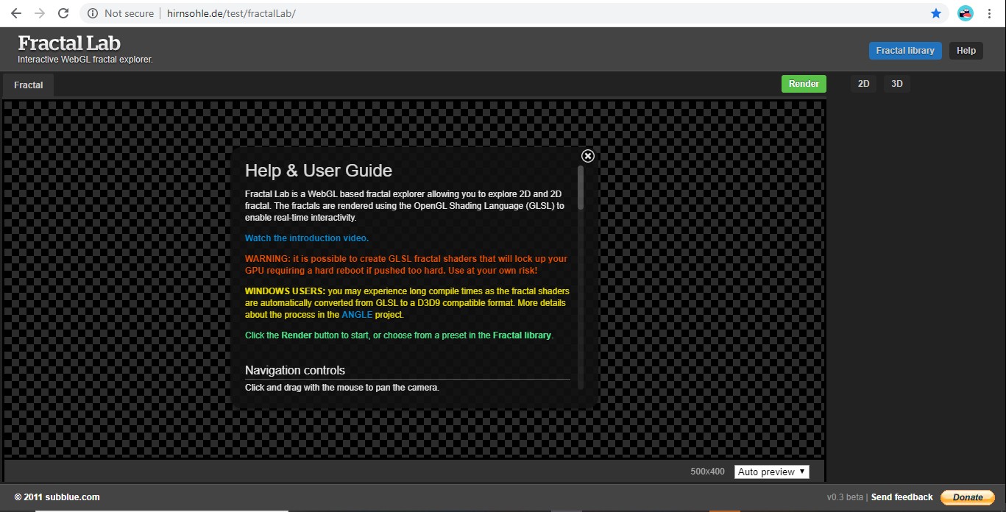Screen dimensions: 1006x512
Task: Click the browser forward arrow
Action: pos(40,13)
